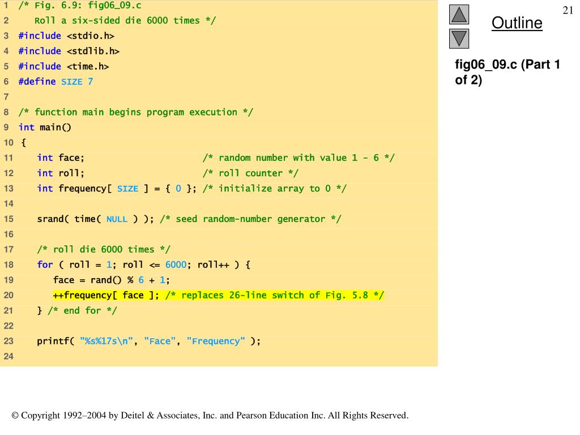Click line number 24
Viewport: 580px width, 435px height.
[8, 357]
